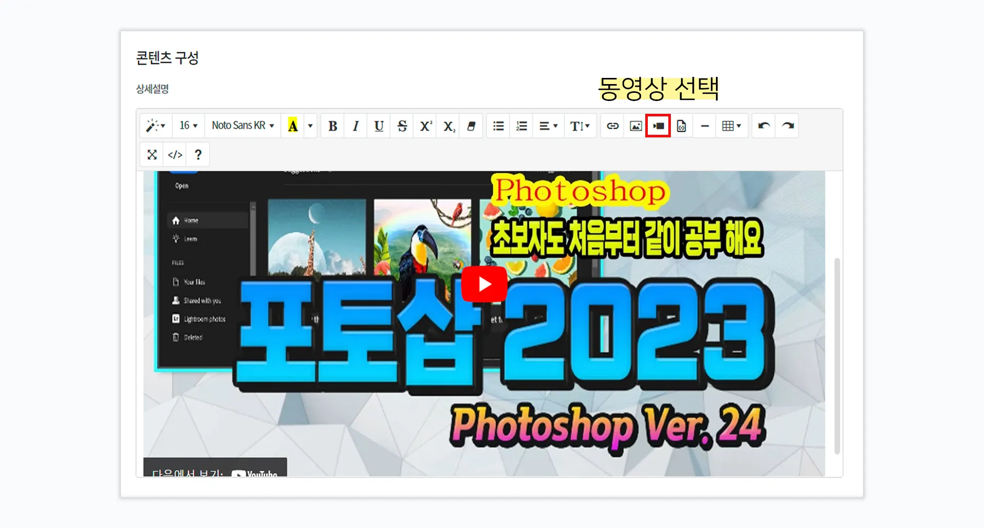This screenshot has height=528, width=984.
Task: Open the Noto Sans KR font dropdown
Action: pyautogui.click(x=243, y=126)
